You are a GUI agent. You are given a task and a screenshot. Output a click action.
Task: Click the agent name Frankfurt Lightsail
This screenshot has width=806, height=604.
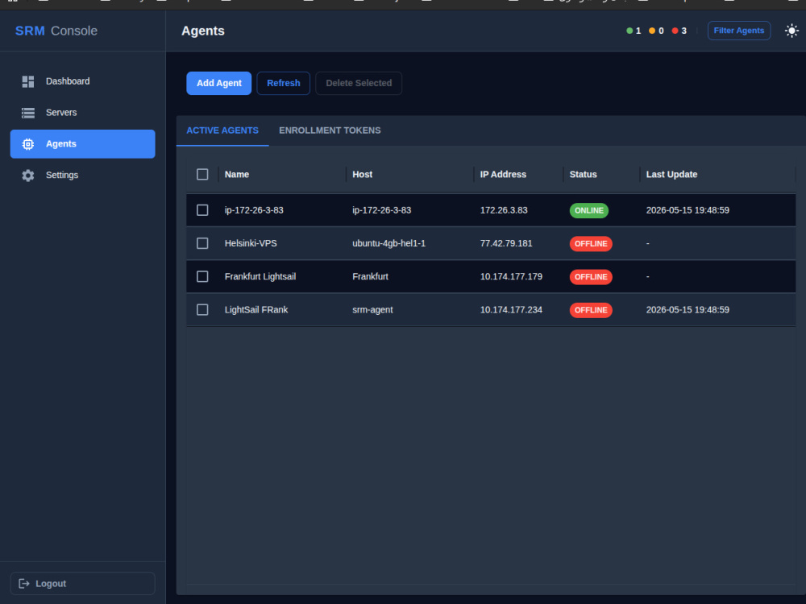click(x=260, y=276)
